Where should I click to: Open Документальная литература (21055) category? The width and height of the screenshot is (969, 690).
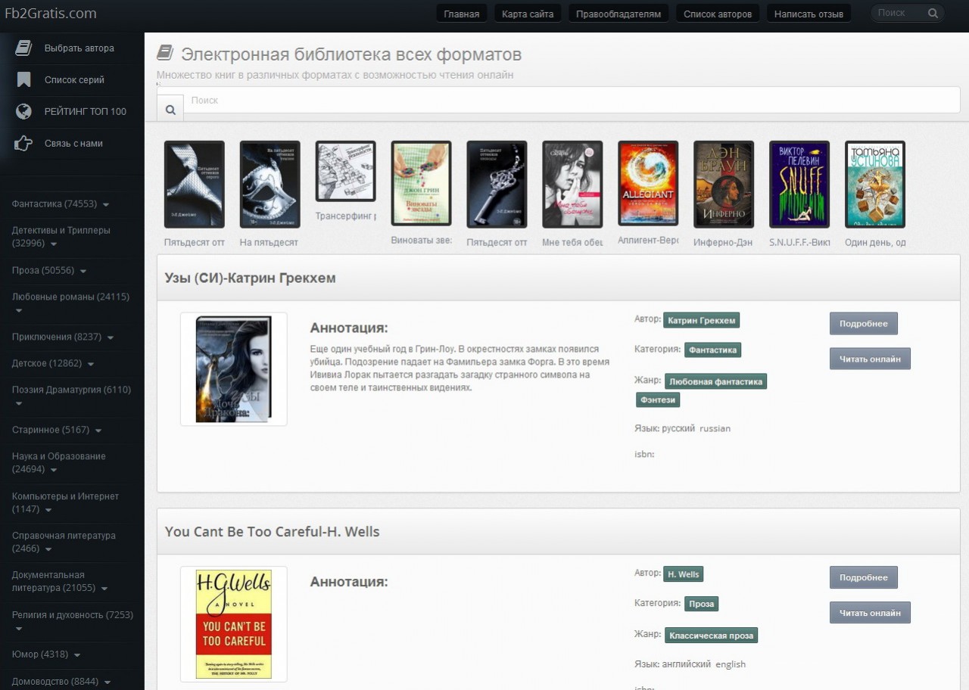coord(60,581)
